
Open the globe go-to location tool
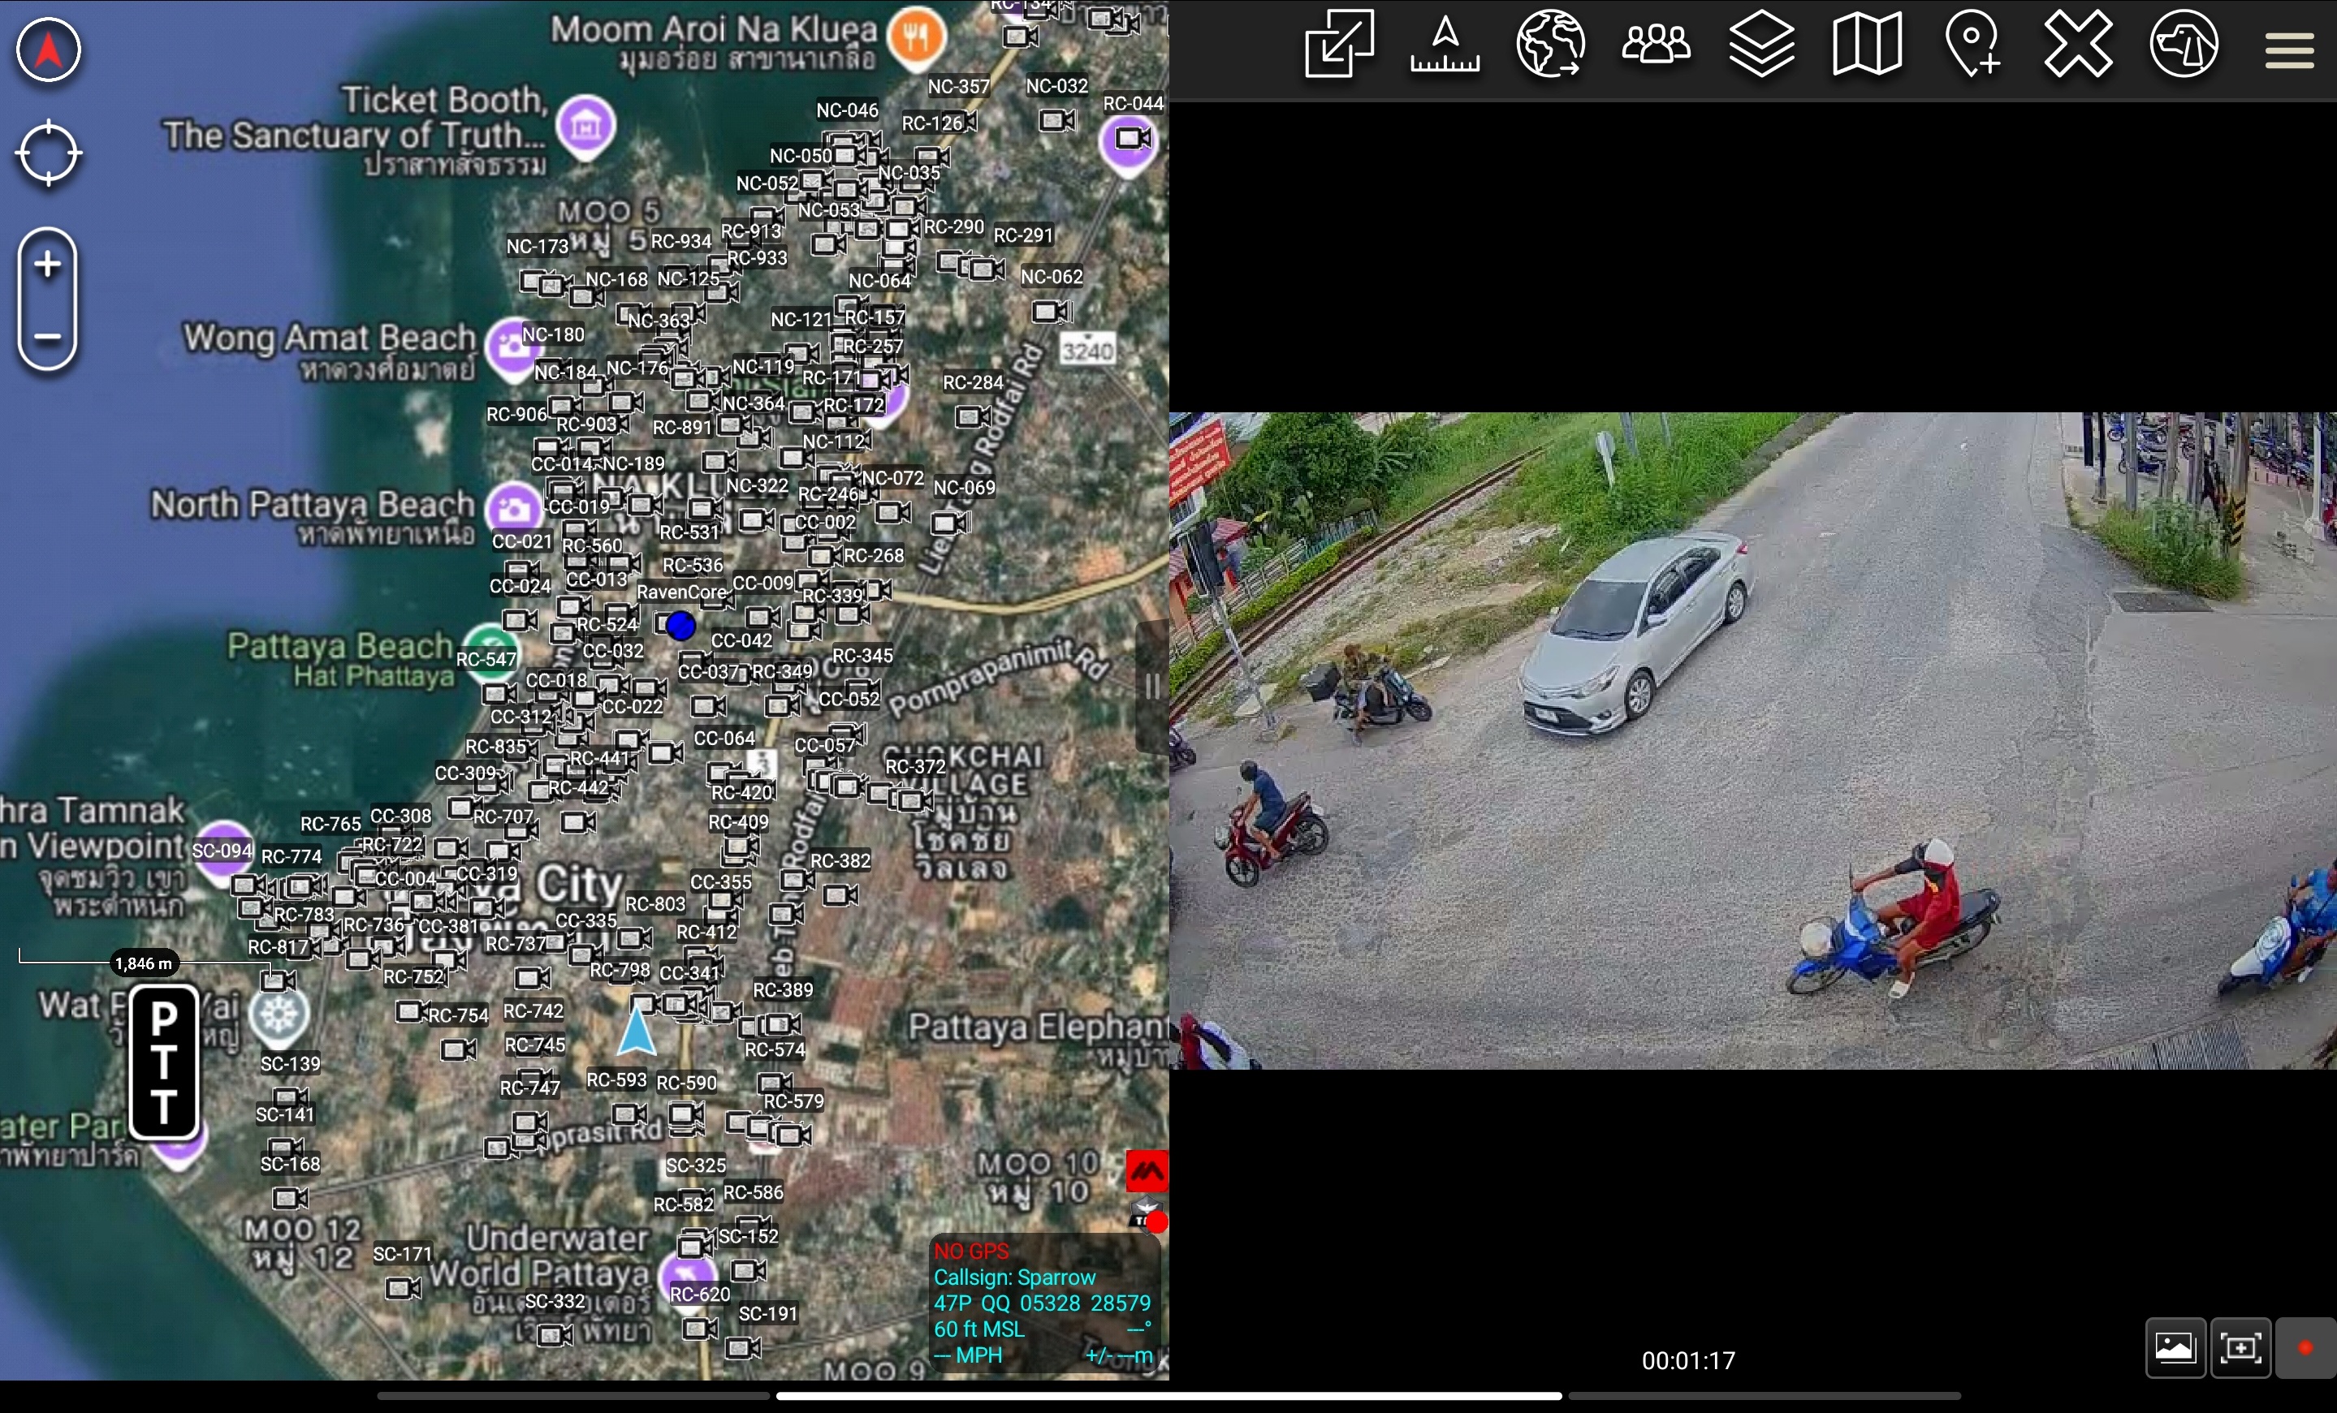pyautogui.click(x=1550, y=45)
